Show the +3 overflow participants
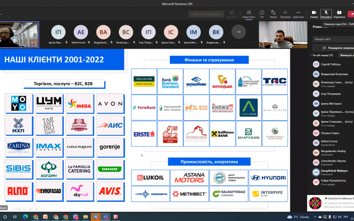The height and width of the screenshot is (221, 354). tap(239, 32)
